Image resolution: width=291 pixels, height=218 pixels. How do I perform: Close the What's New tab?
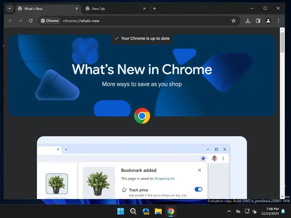point(77,9)
